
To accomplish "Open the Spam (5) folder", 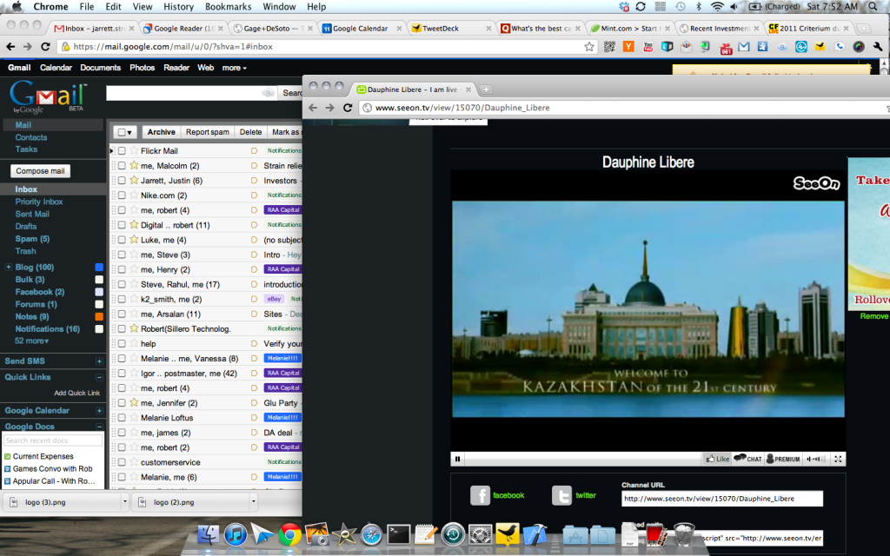I will pyautogui.click(x=32, y=239).
